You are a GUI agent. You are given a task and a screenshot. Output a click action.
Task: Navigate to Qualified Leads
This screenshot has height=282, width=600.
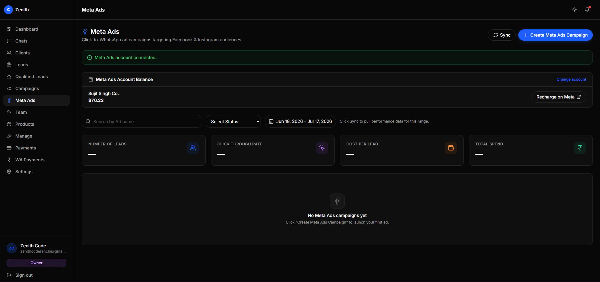click(36, 77)
